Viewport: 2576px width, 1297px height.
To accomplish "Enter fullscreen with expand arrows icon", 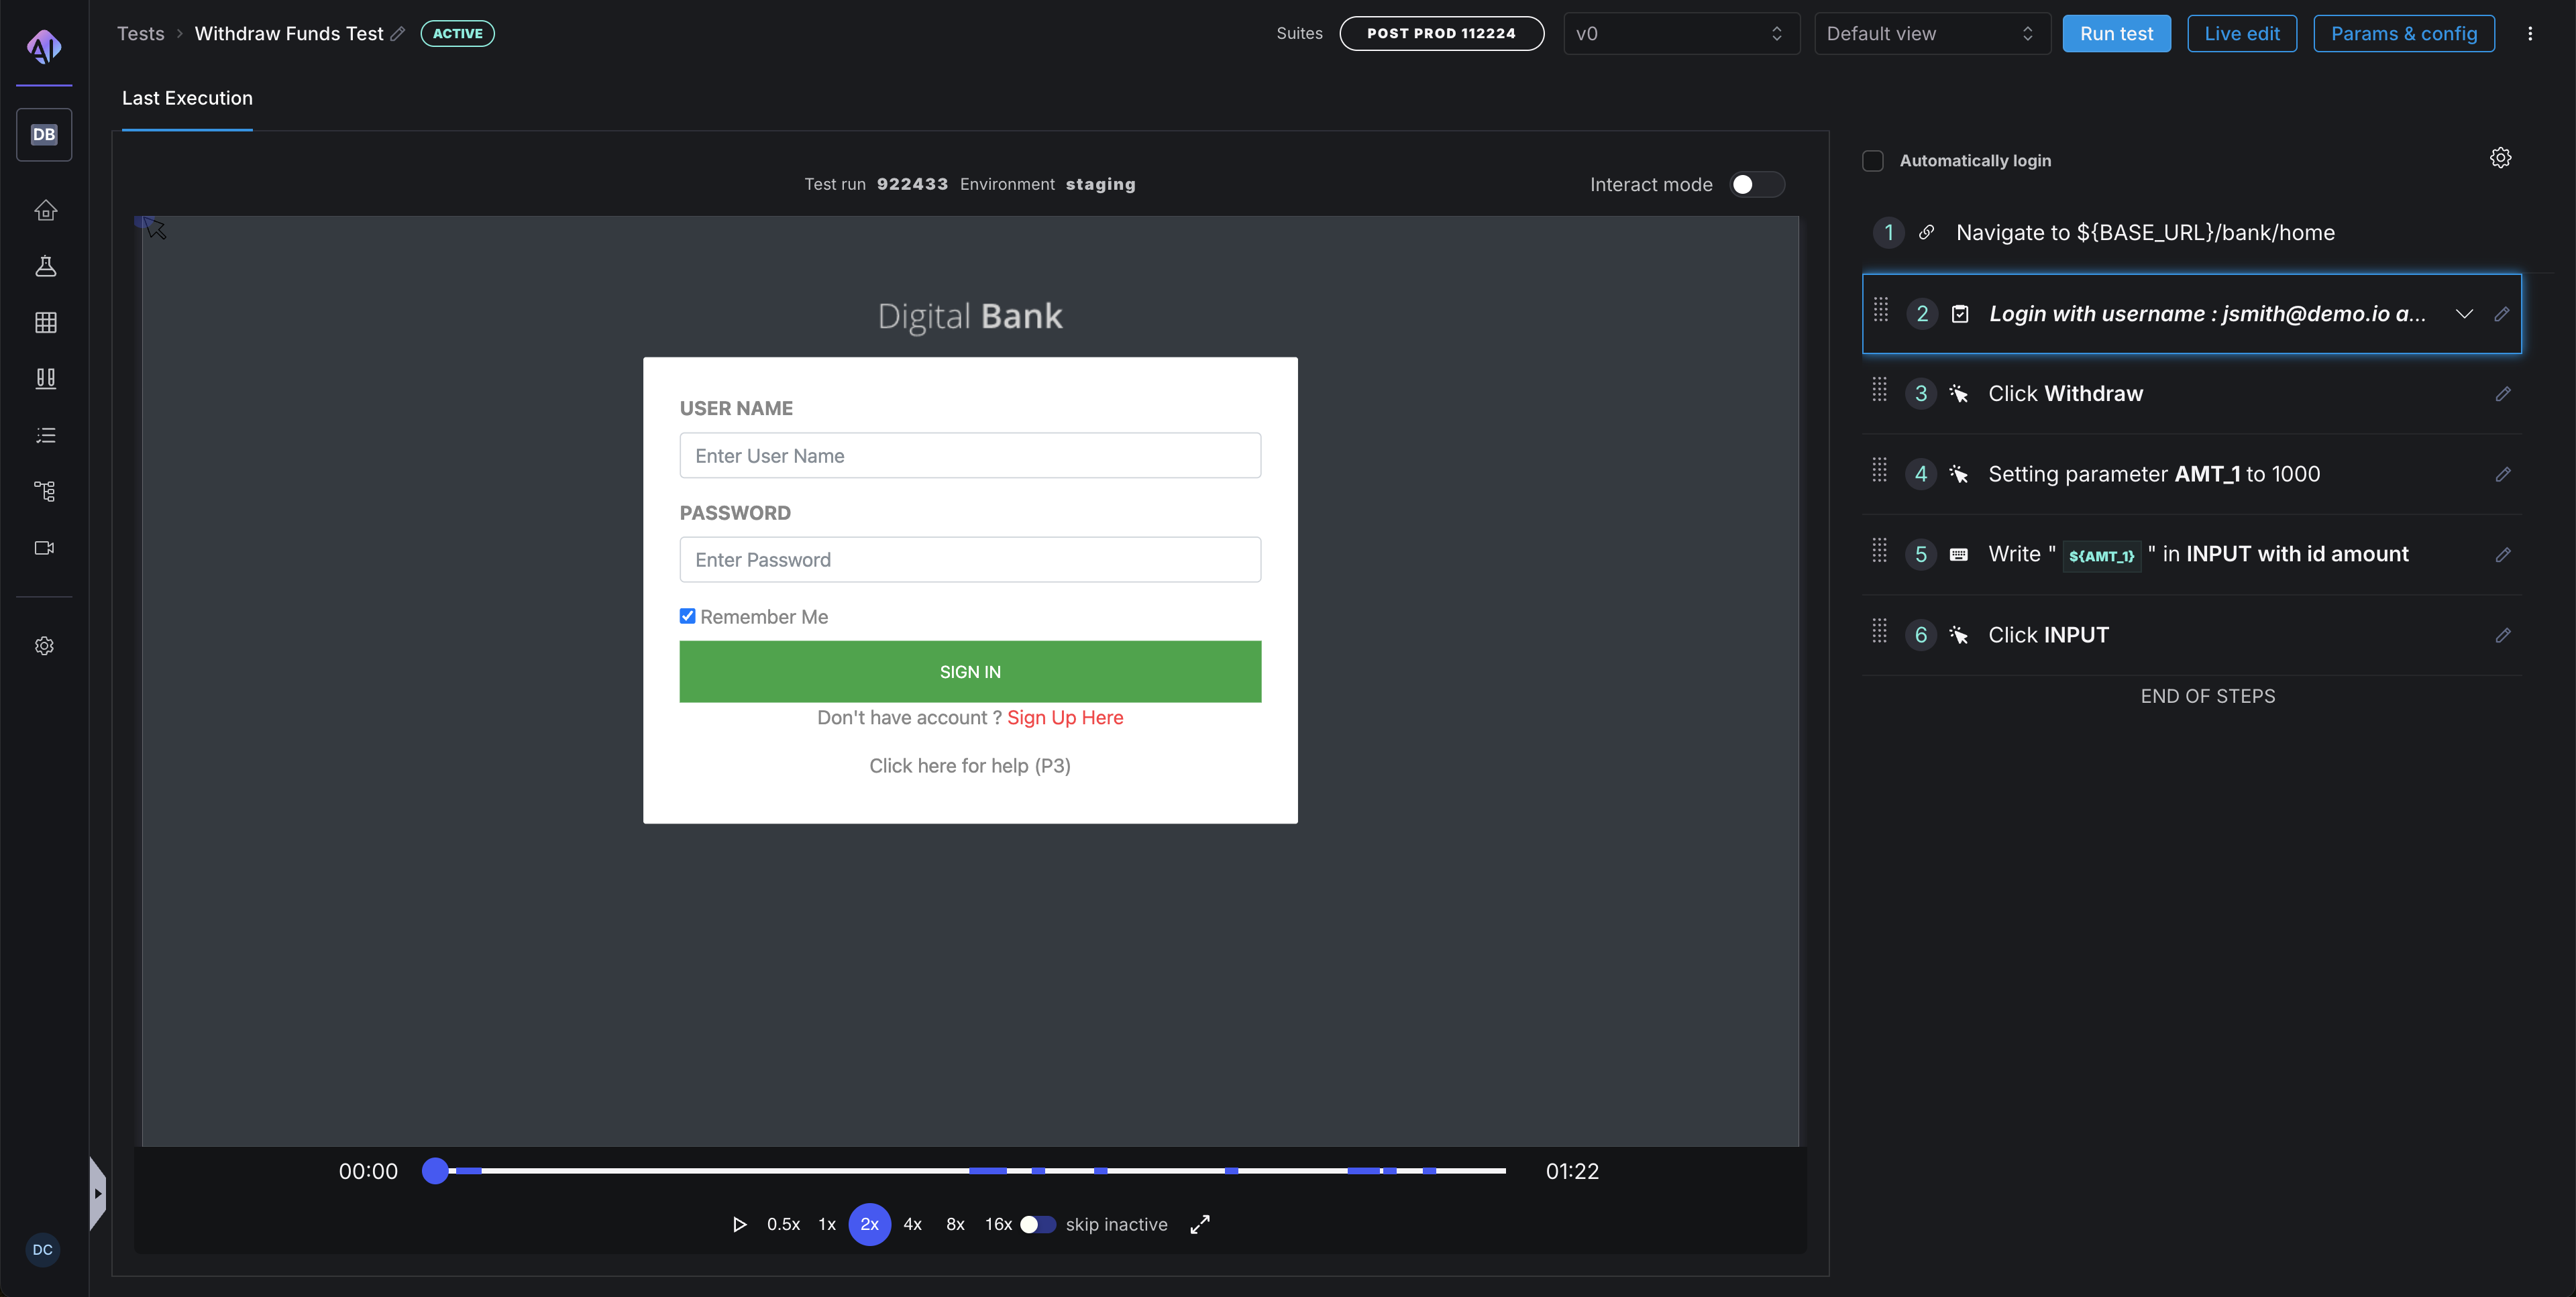I will click(x=1200, y=1224).
